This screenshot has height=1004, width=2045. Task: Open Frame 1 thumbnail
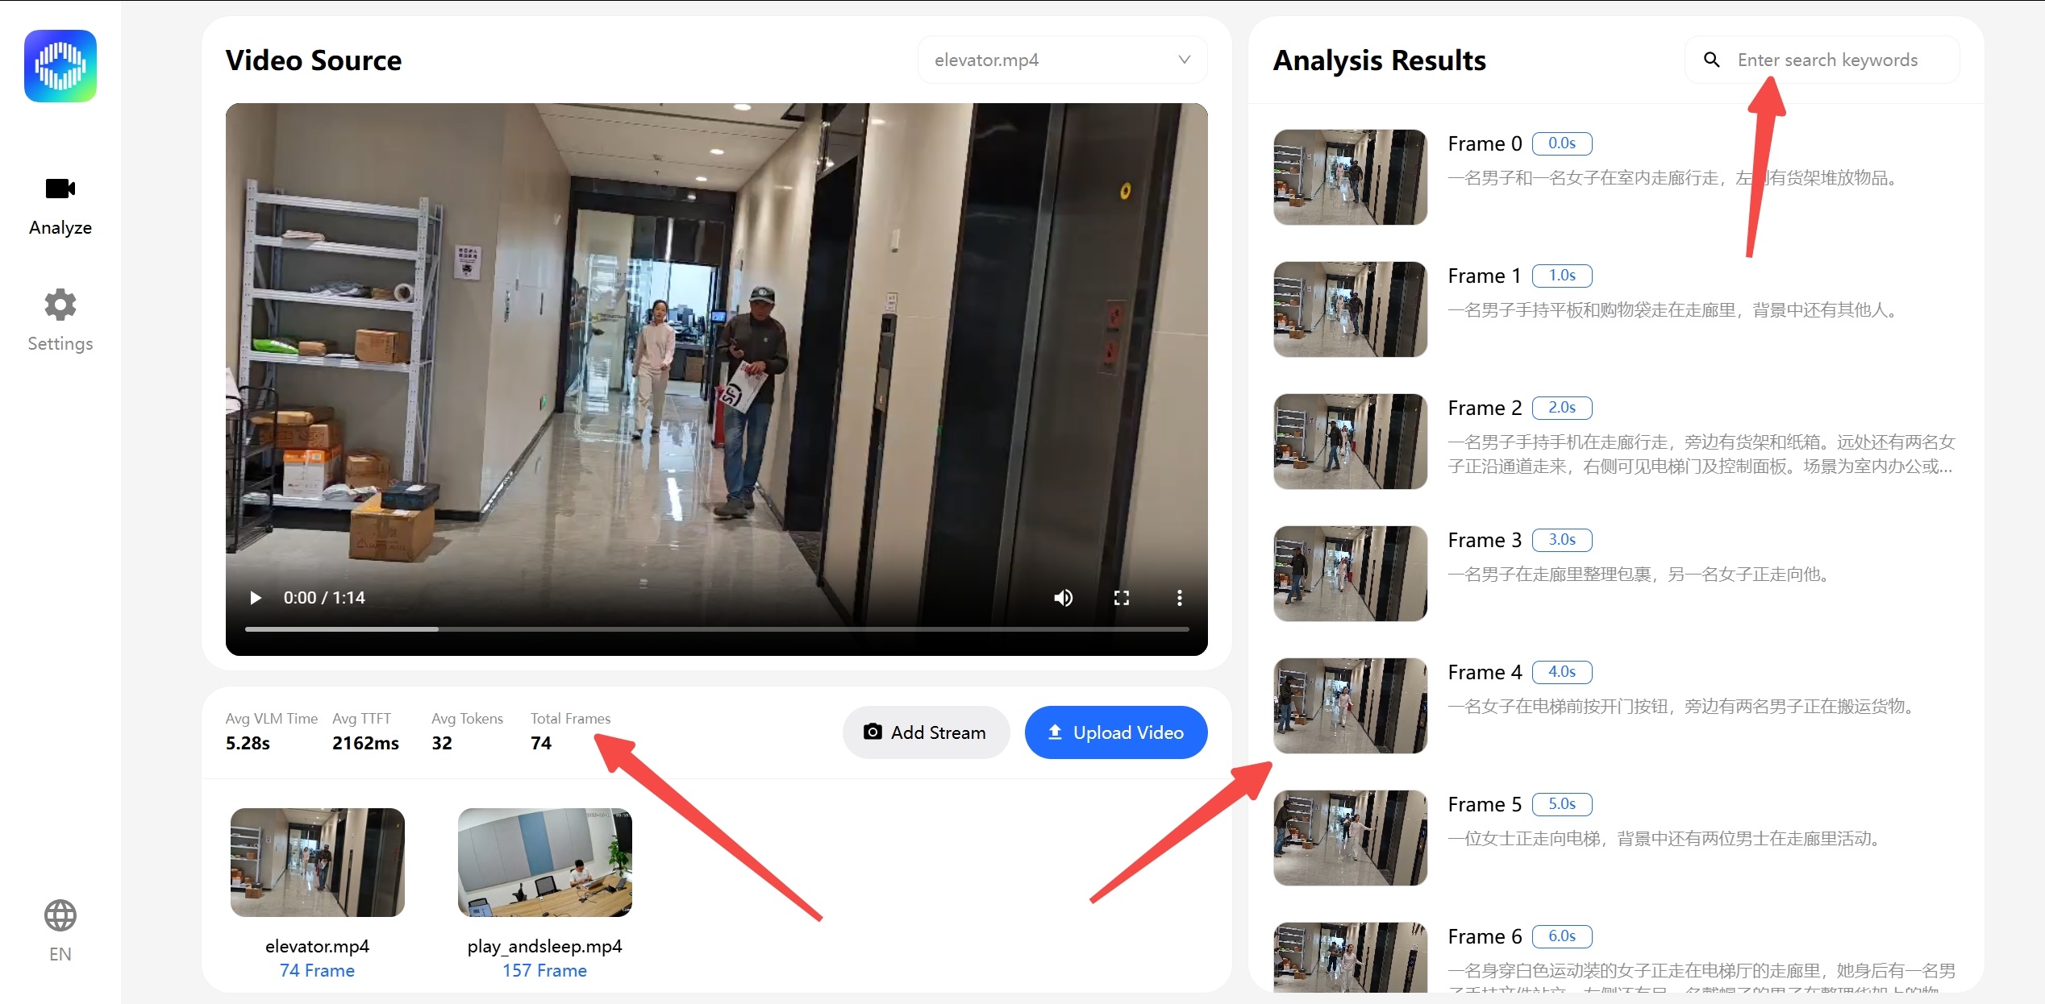(1350, 309)
